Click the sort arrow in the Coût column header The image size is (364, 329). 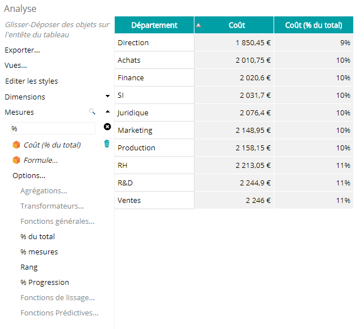coord(198,25)
